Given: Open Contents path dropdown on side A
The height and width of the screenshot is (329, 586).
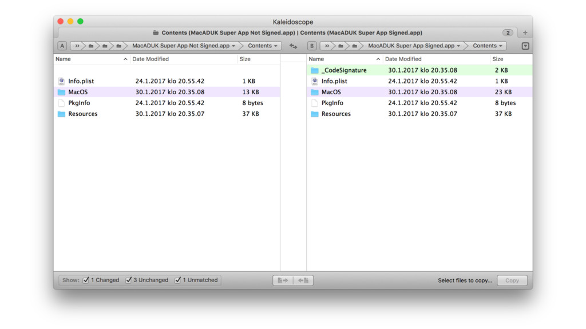Looking at the screenshot, I should coord(262,46).
